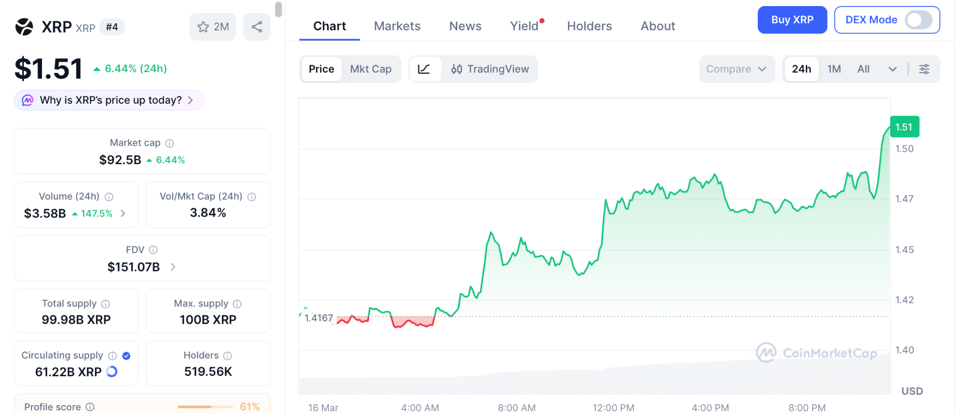Add XRP to watchlist with star button
The width and height of the screenshot is (955, 414).
coord(213,27)
